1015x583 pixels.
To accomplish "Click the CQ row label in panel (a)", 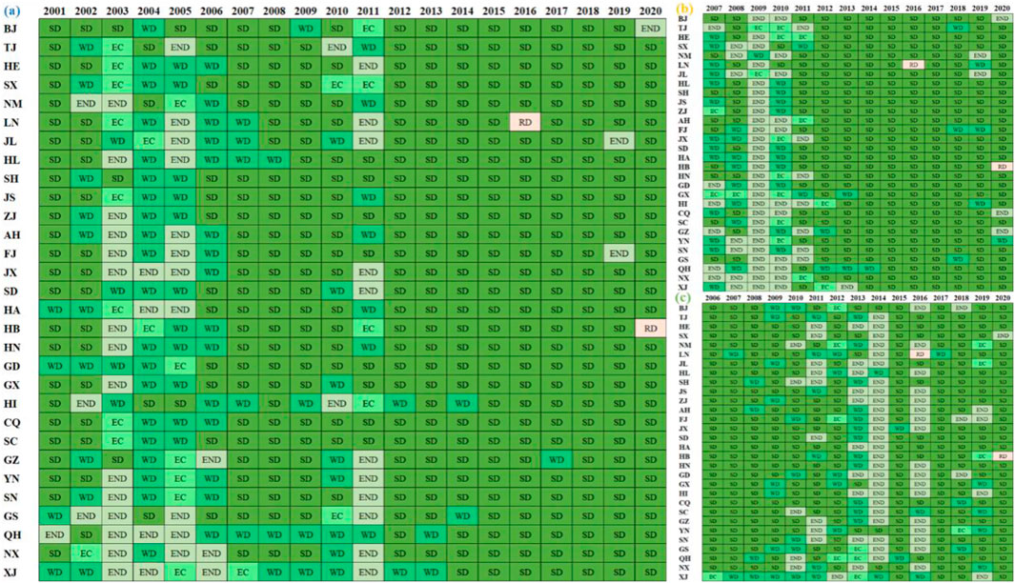I will coord(11,423).
